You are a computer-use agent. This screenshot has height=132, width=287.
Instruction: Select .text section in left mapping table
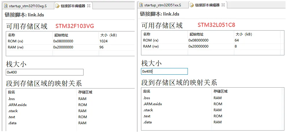pos(12,117)
